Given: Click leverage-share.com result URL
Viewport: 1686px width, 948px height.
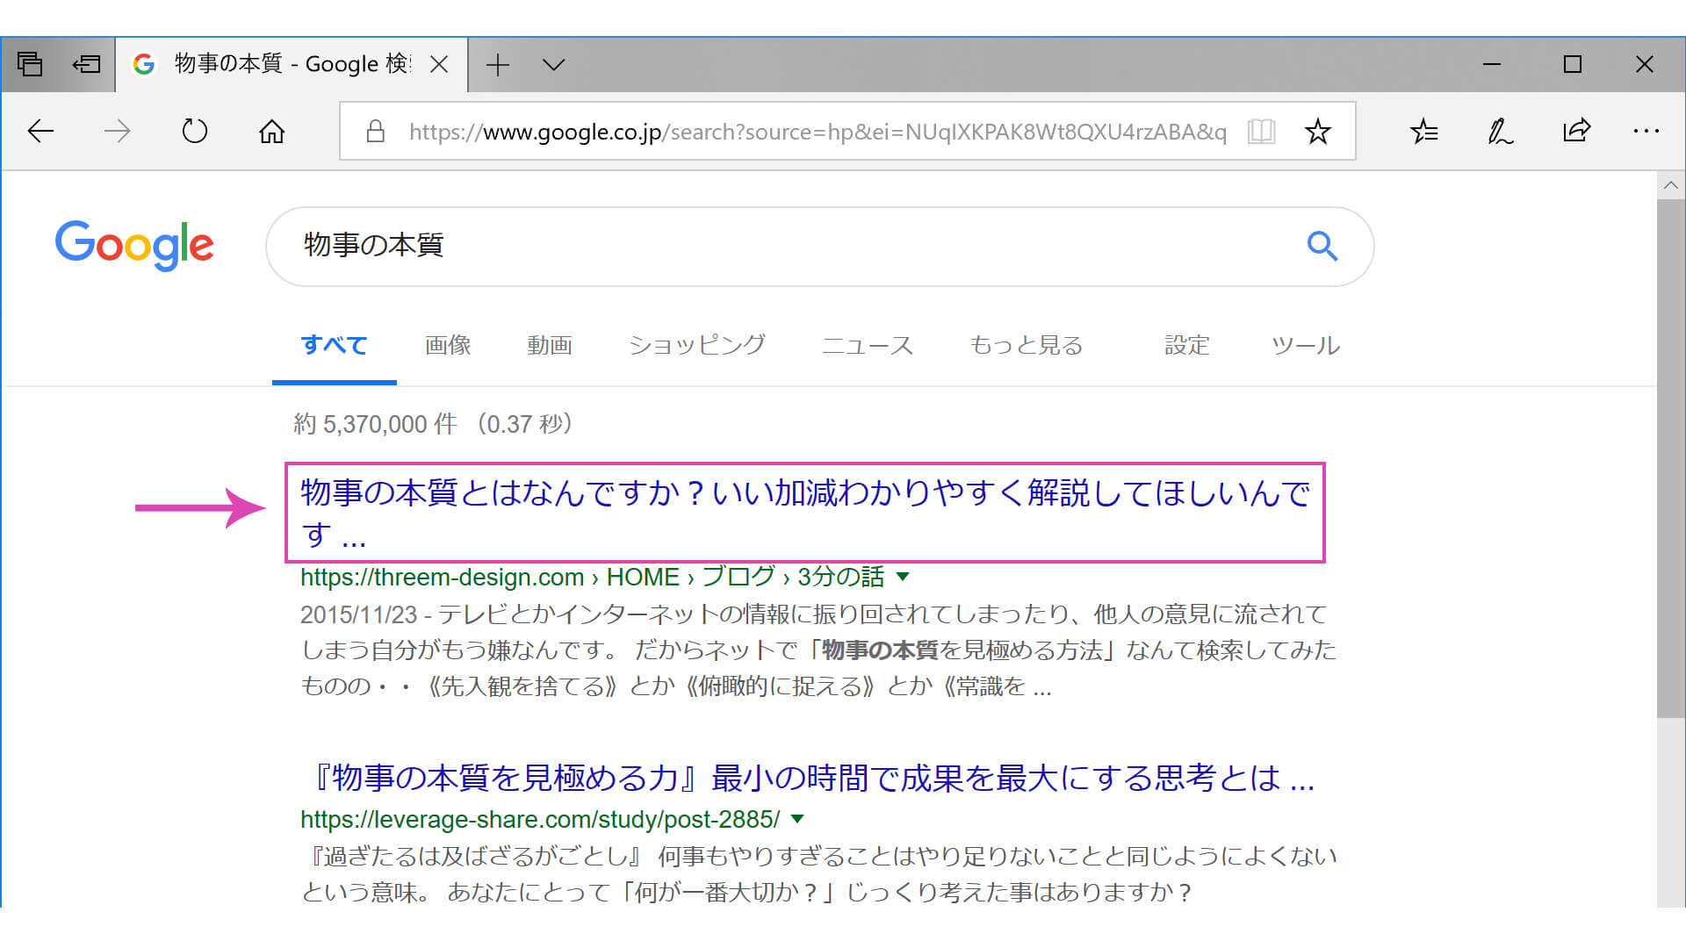Looking at the screenshot, I should tap(540, 819).
